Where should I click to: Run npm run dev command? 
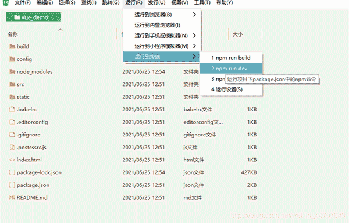(x=231, y=69)
